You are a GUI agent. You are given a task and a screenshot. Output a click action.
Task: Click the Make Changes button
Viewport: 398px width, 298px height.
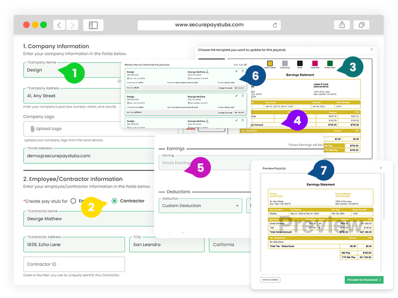(270, 280)
